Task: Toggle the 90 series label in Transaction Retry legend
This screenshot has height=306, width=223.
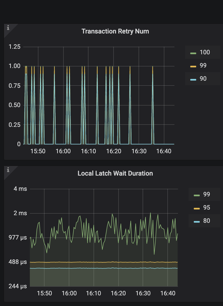Action: pyautogui.click(x=203, y=79)
